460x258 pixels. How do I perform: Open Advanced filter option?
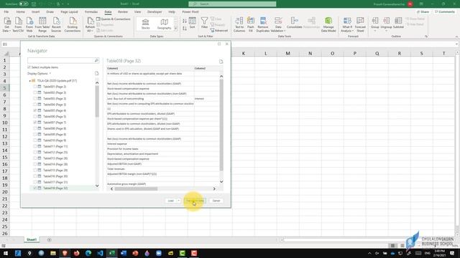[x=218, y=30]
